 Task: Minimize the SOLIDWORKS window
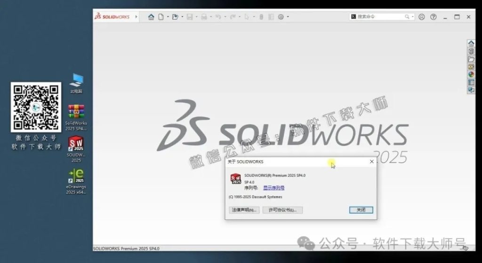(x=445, y=17)
